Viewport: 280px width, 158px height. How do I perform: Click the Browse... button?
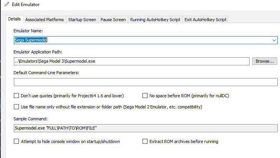[x=265, y=61]
